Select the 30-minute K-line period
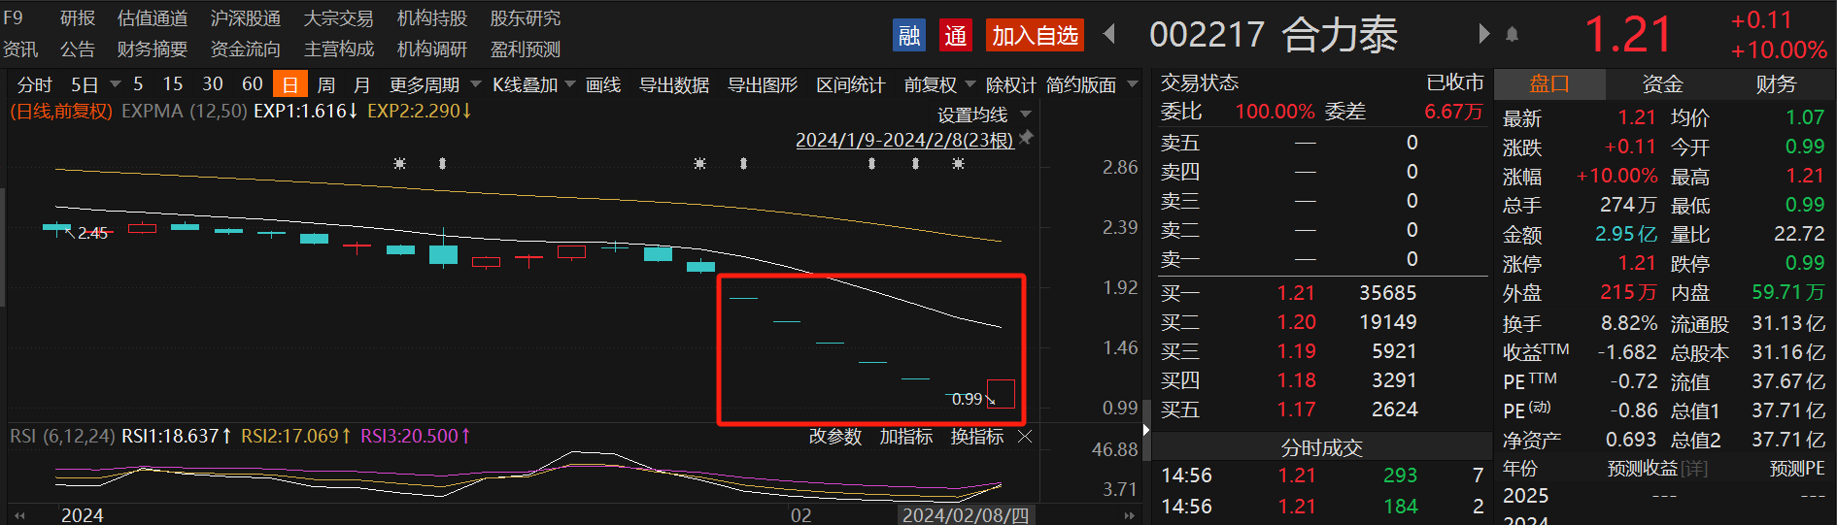 tap(213, 84)
